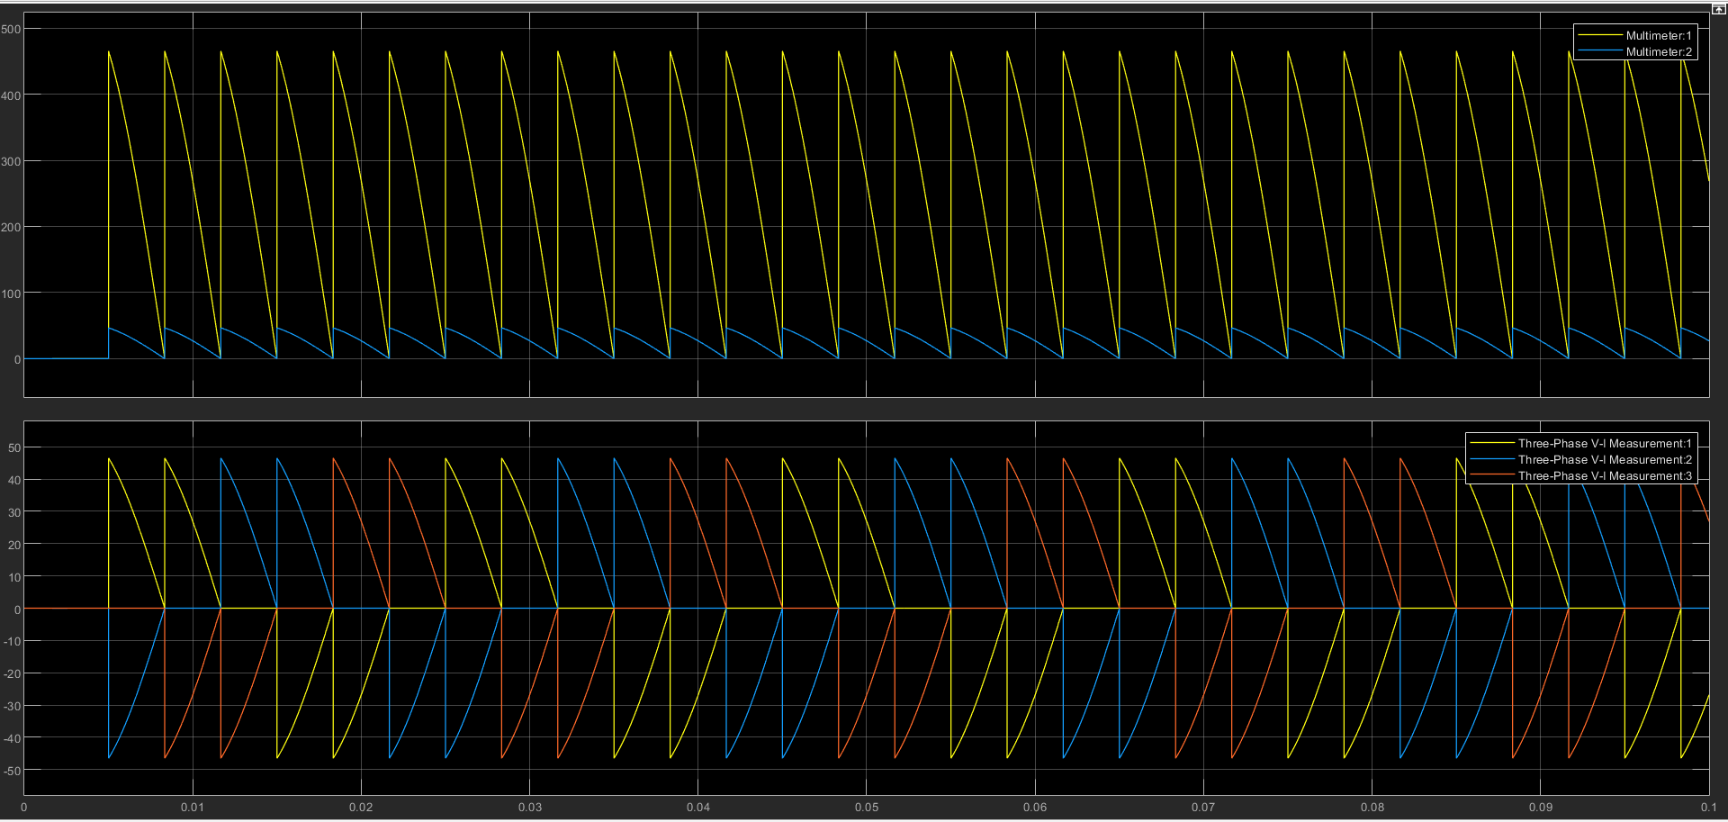The image size is (1728, 822).
Task: Click the 500 tick label on upper plot
Action: (x=11, y=29)
